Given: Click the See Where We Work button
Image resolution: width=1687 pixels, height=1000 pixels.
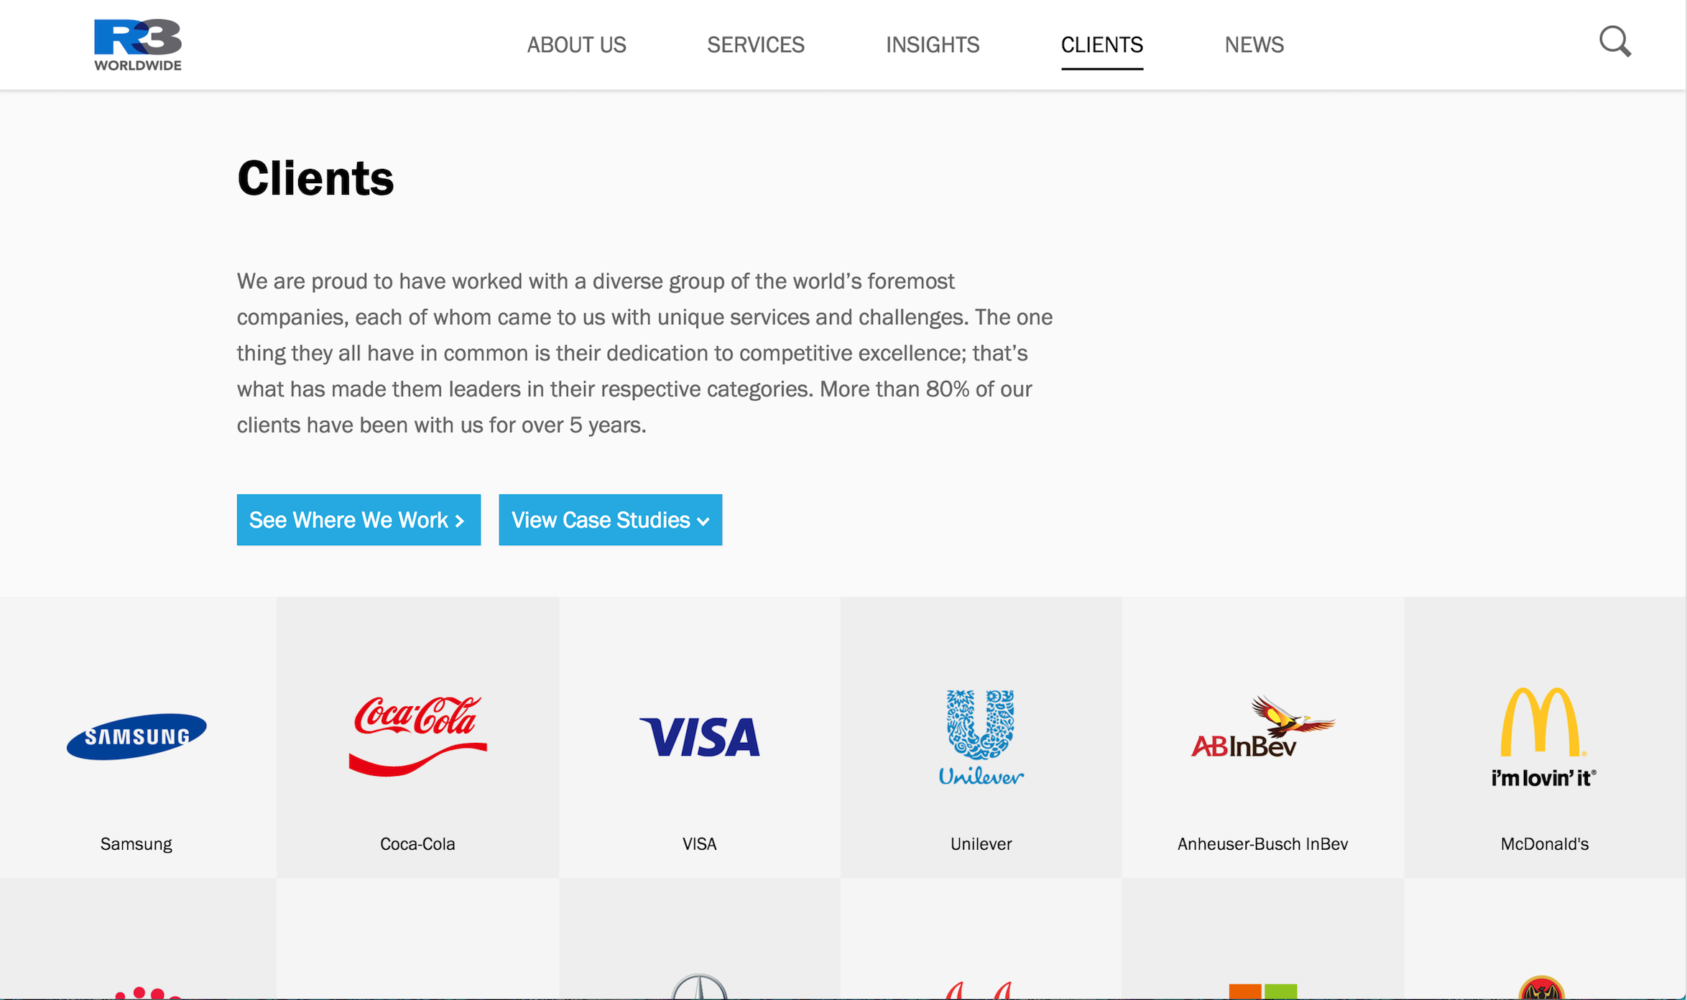Looking at the screenshot, I should (x=359, y=519).
